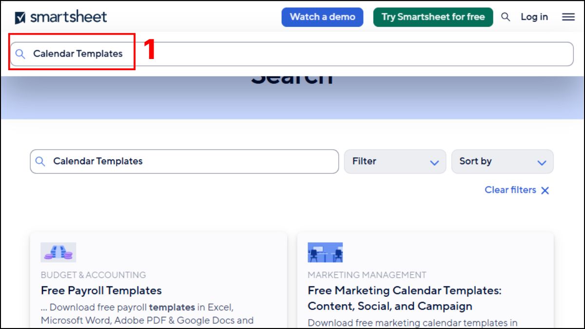Open the Sort by dropdown
Viewport: 585px width, 329px height.
click(503, 161)
